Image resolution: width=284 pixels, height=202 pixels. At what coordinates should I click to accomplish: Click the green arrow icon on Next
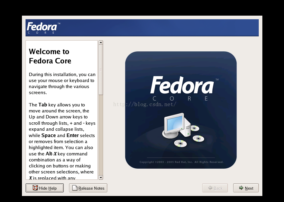click(x=241, y=188)
